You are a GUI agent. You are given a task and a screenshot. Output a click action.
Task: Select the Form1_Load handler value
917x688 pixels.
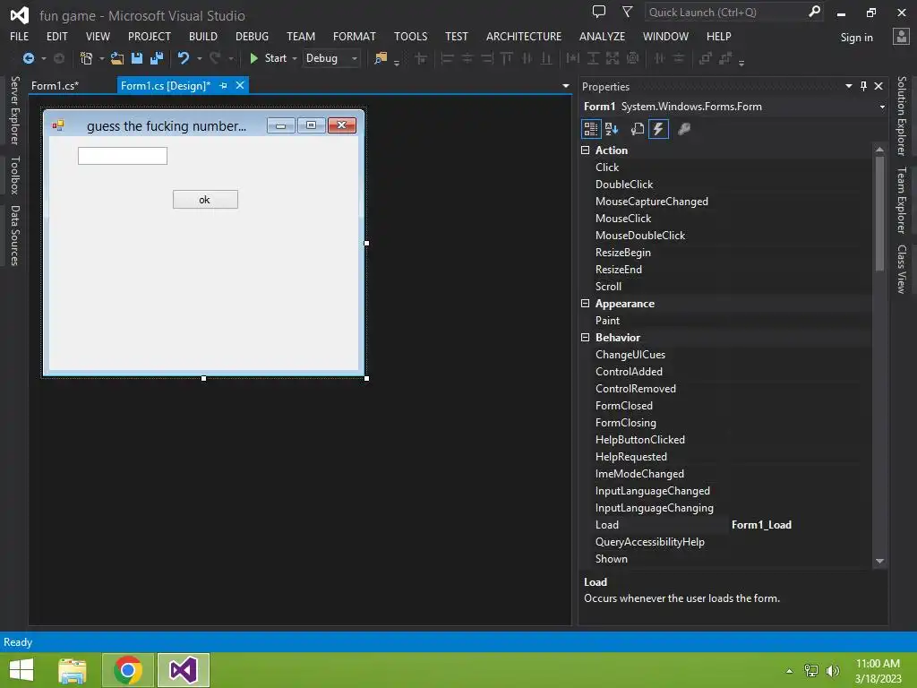pos(761,525)
